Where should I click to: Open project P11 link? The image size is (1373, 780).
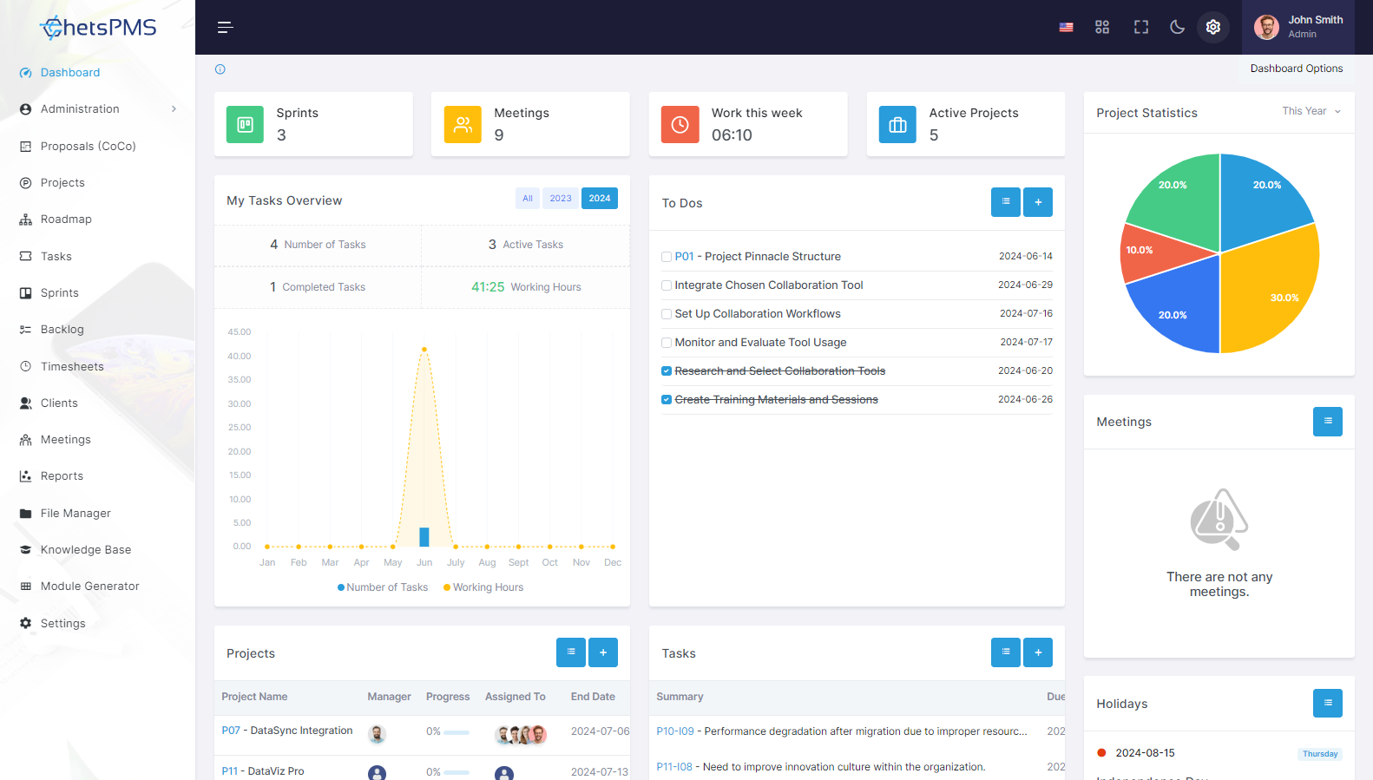tap(229, 771)
